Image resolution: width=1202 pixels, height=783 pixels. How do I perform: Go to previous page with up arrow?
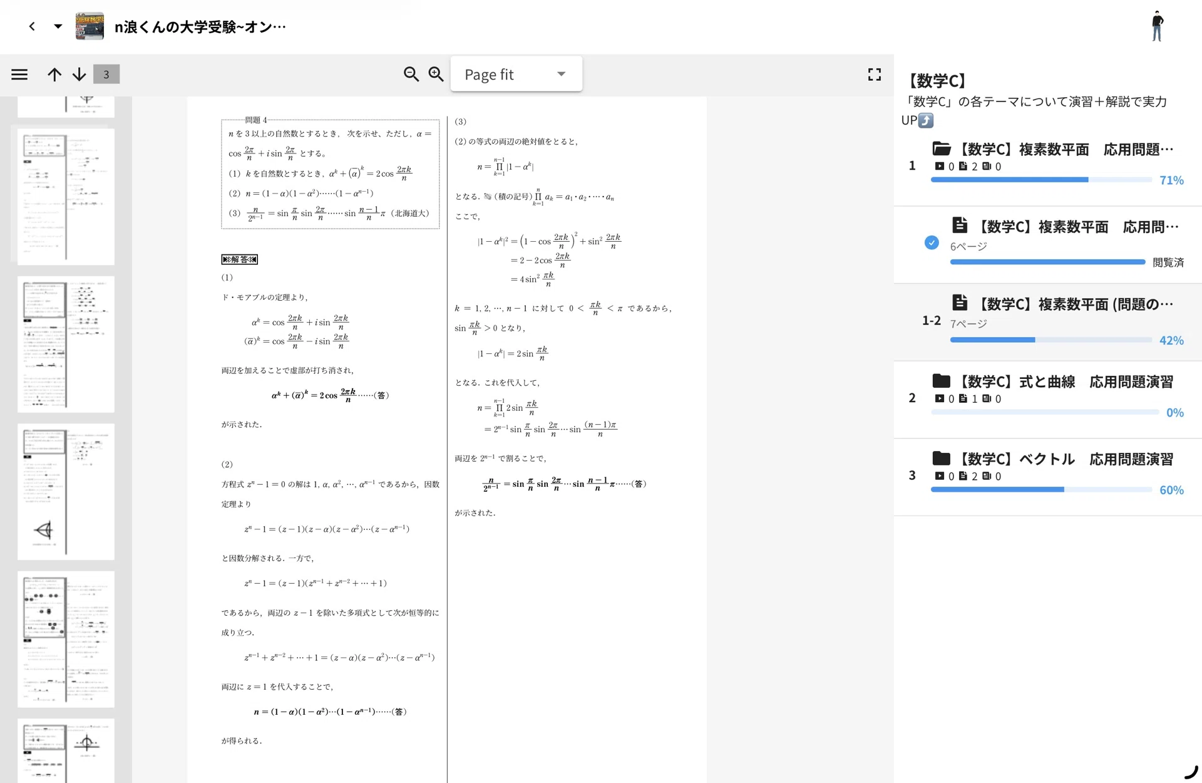point(54,75)
